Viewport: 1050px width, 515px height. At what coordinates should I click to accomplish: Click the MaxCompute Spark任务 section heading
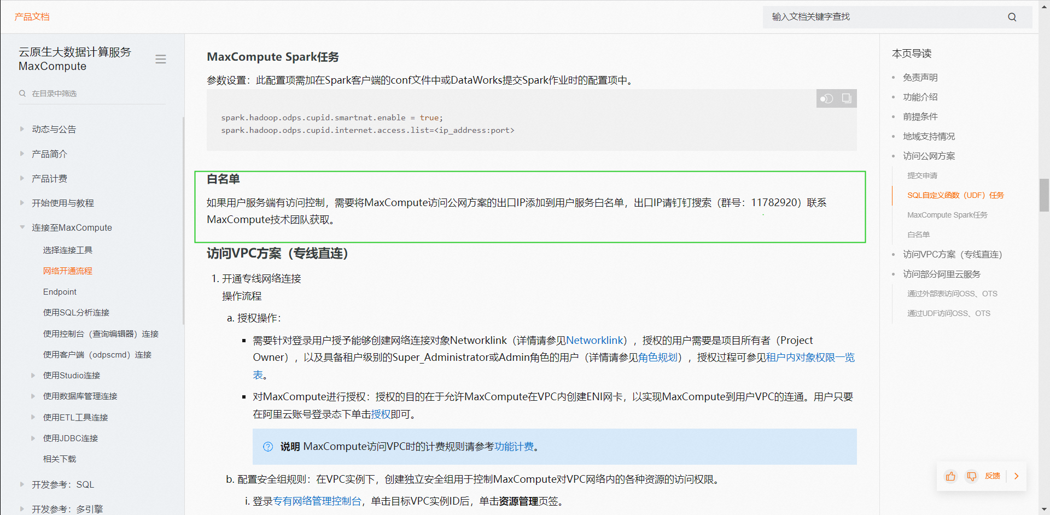tap(273, 57)
